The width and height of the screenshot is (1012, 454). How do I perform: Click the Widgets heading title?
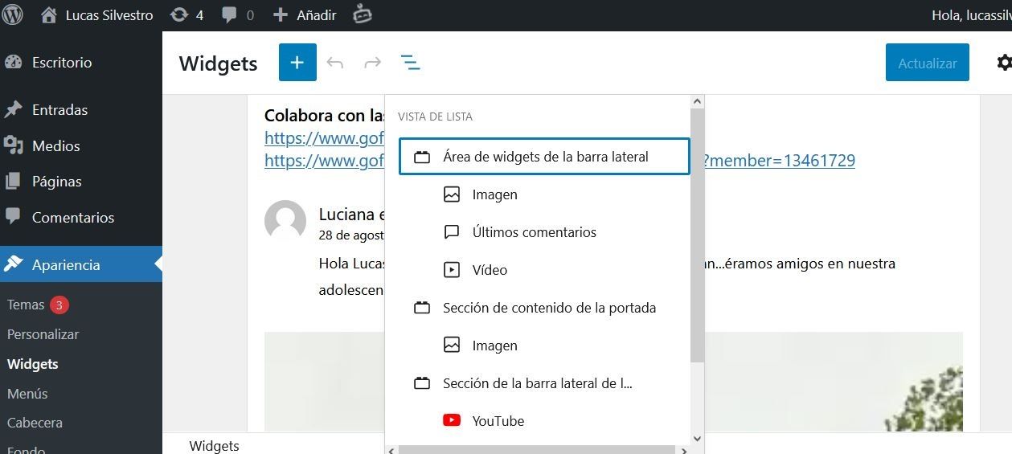[219, 63]
